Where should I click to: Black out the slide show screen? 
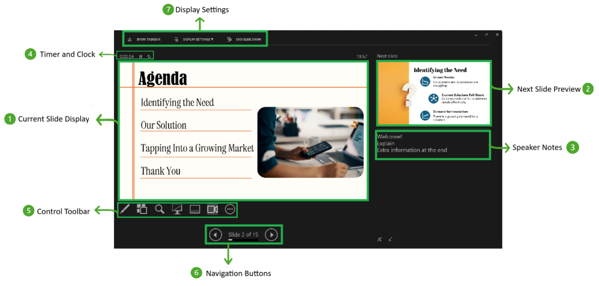point(177,210)
